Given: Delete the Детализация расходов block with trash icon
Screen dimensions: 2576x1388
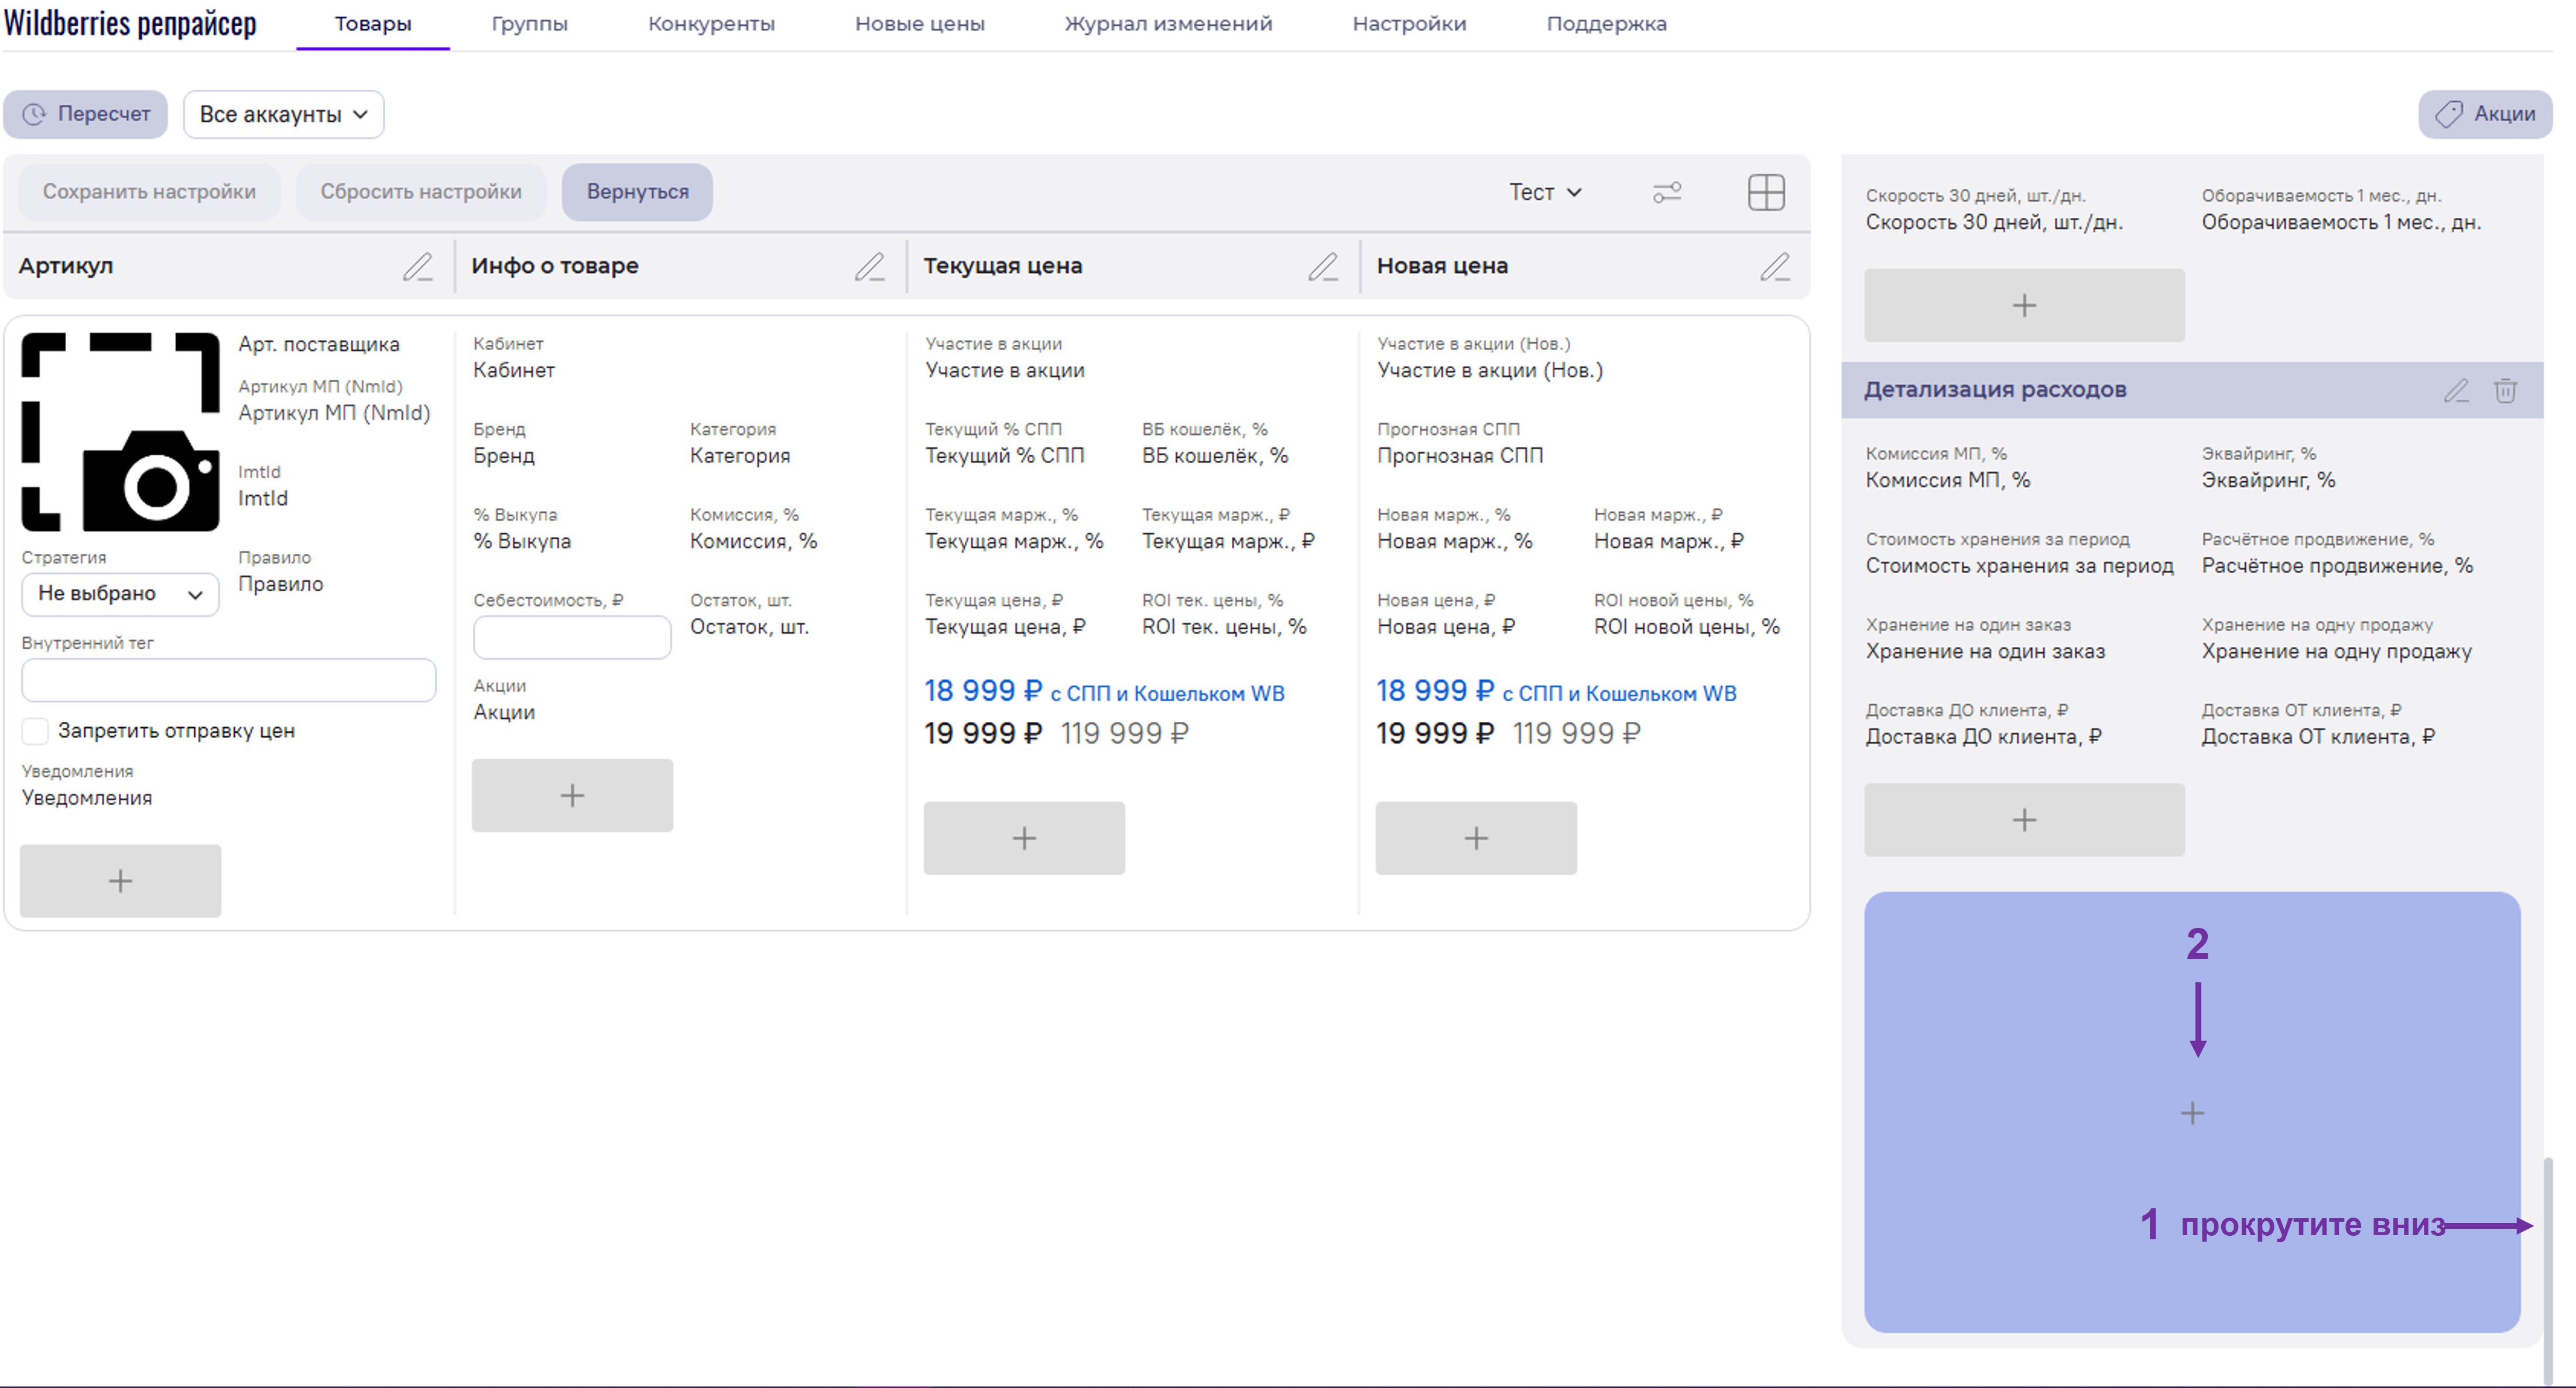Looking at the screenshot, I should (x=2505, y=390).
